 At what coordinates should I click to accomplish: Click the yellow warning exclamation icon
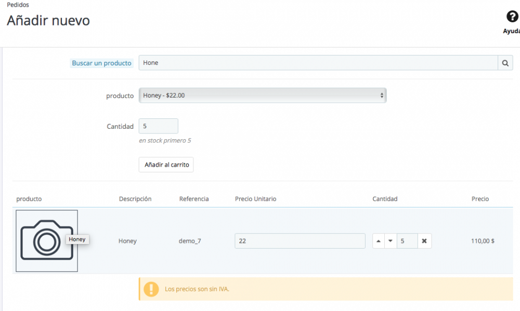tap(151, 289)
